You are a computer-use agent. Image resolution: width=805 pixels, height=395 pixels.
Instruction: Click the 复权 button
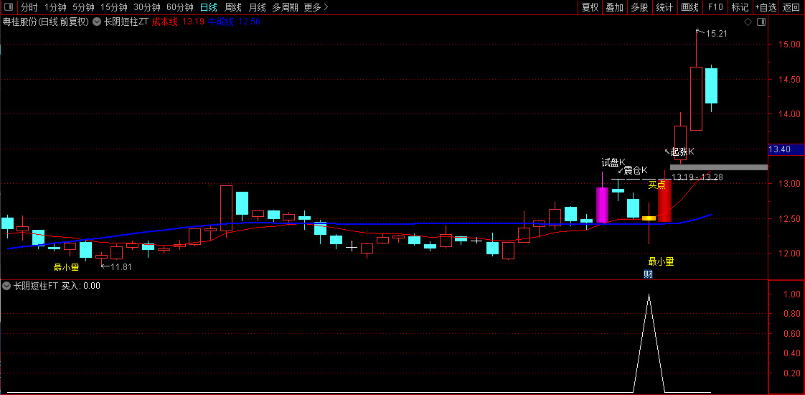pyautogui.click(x=590, y=7)
